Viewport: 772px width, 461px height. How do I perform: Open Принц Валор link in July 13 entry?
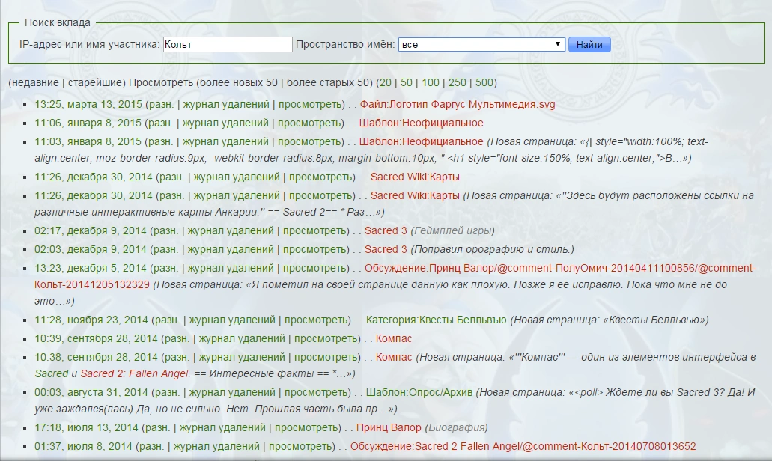pos(389,427)
